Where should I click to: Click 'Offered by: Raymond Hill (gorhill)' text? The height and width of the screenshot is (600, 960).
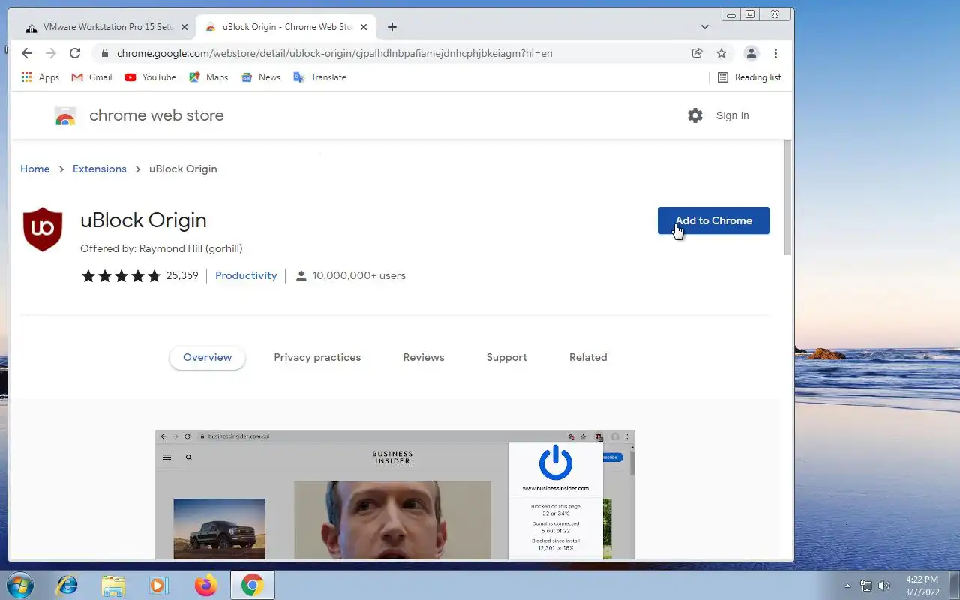pyautogui.click(x=161, y=248)
